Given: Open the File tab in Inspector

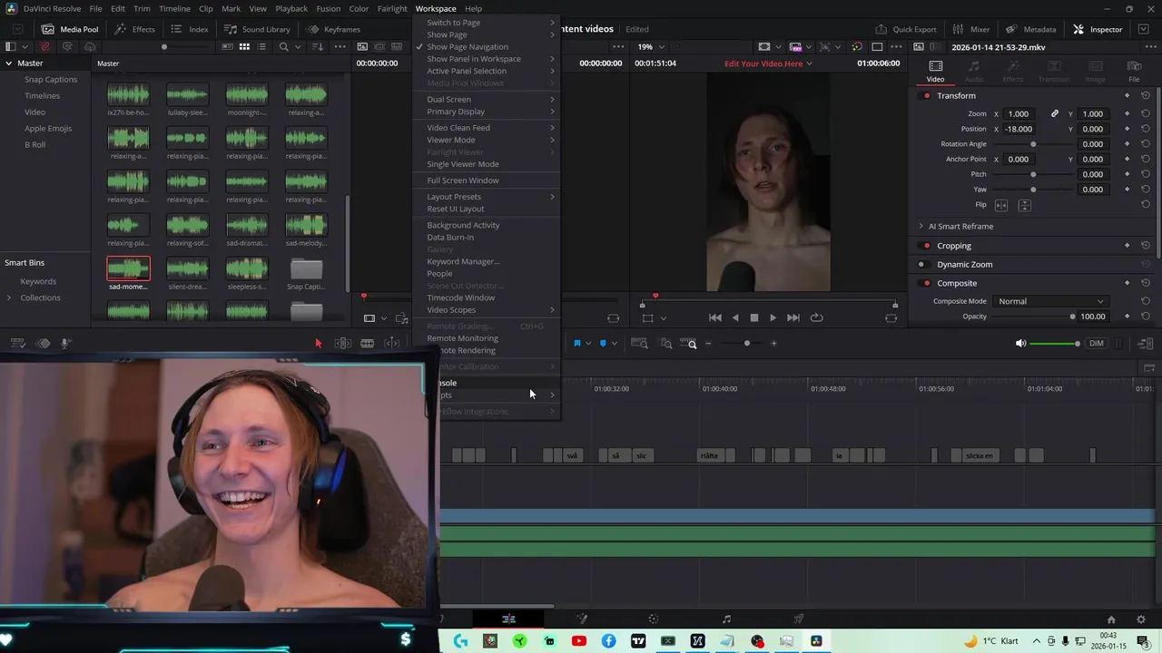Looking at the screenshot, I should click(x=1134, y=71).
